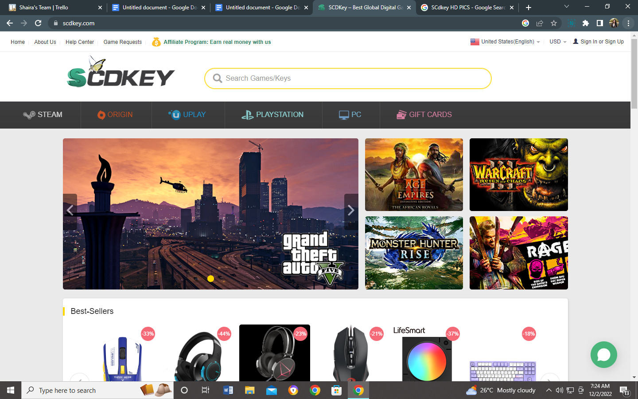
Task: Open the ORIGIN category
Action: pos(115,115)
